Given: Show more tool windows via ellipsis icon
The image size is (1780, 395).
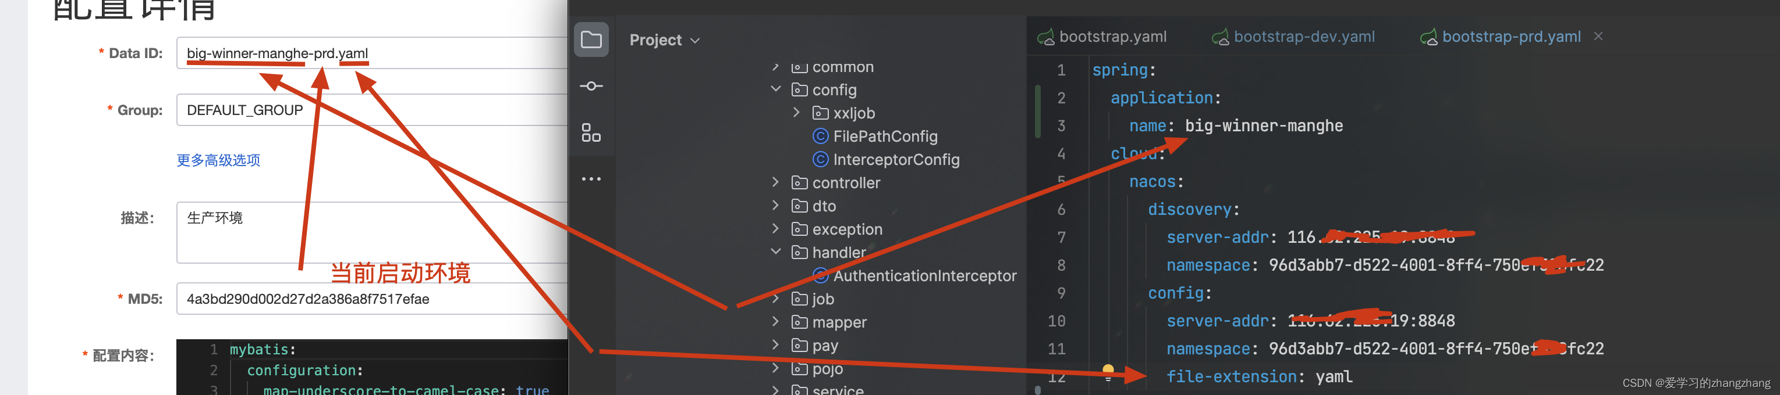Looking at the screenshot, I should coord(591,178).
